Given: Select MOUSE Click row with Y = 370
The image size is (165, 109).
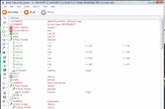Looking at the screenshot, I should pos(84,52).
